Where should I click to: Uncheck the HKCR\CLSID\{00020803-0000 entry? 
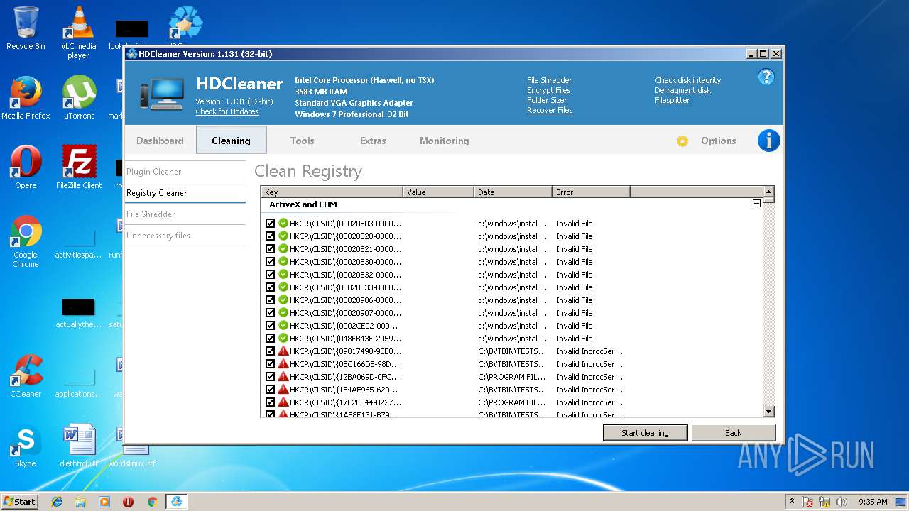pyautogui.click(x=270, y=223)
